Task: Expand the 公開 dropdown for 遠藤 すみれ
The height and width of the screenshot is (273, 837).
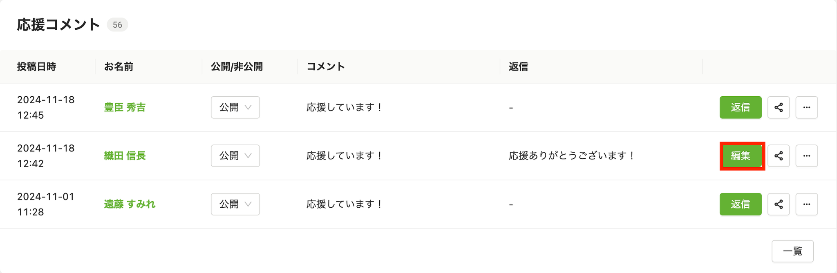Action: point(235,204)
